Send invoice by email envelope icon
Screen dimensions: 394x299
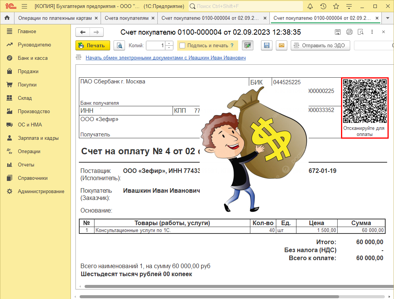coord(282,45)
